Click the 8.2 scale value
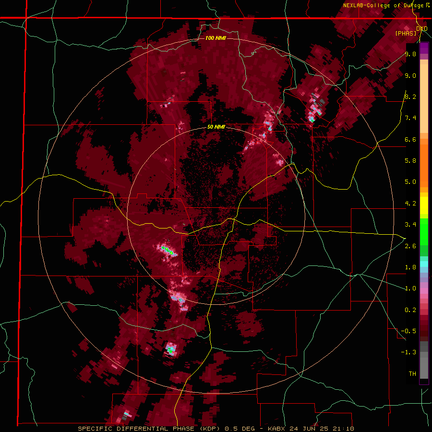Screen dimensions: 432x432 pyautogui.click(x=410, y=96)
